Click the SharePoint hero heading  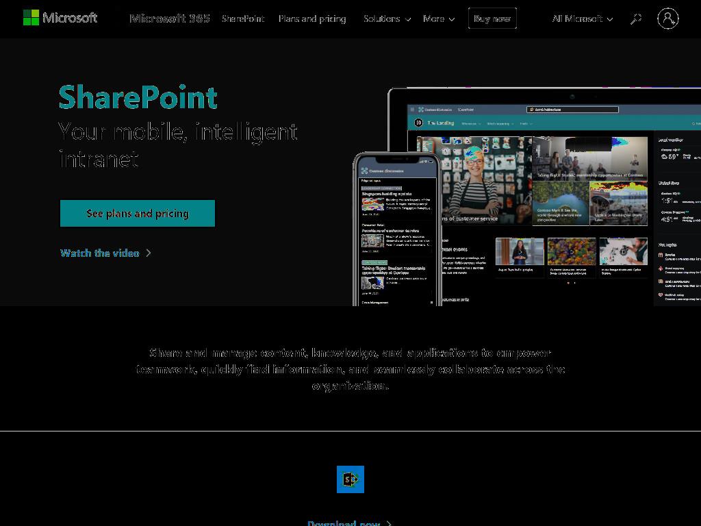coord(138,97)
